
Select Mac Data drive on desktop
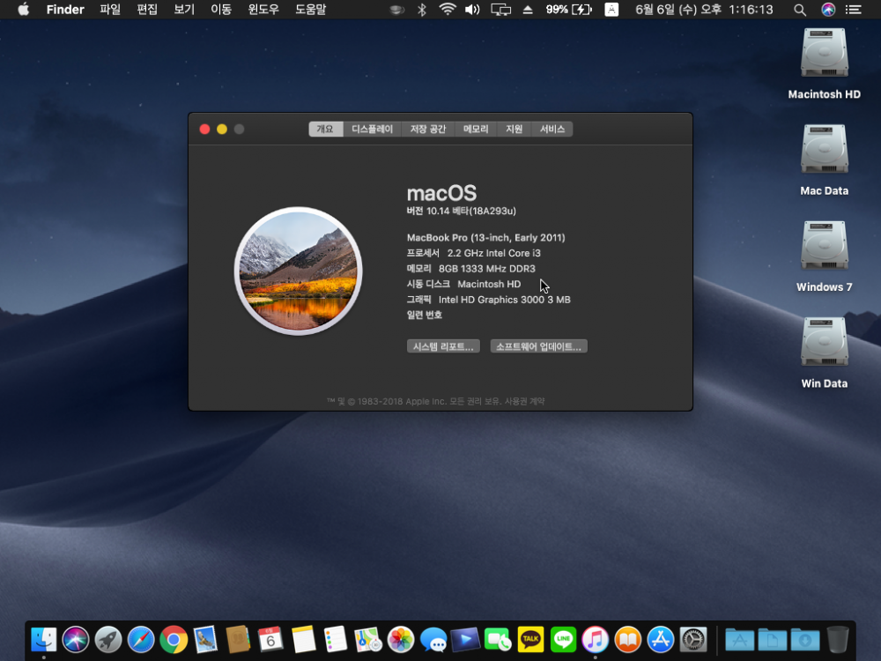[x=825, y=149]
